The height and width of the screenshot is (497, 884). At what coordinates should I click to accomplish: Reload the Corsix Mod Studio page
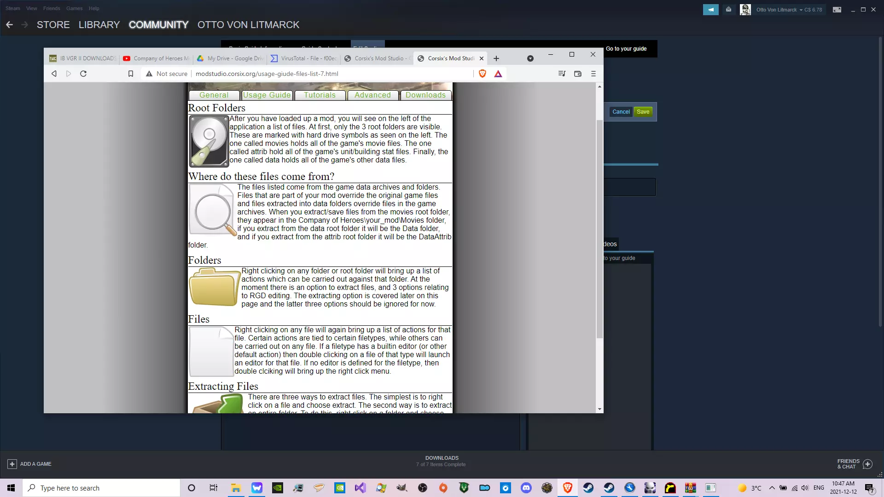point(83,74)
